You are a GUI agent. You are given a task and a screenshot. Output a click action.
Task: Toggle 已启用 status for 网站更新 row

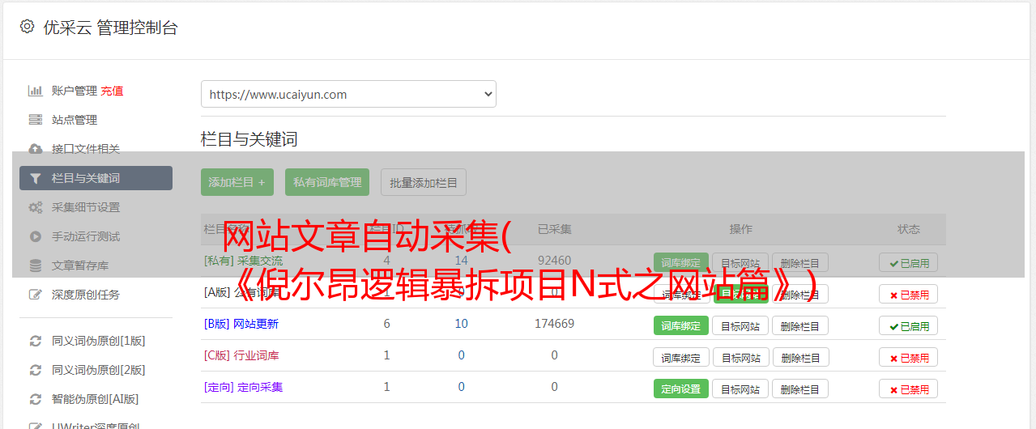pyautogui.click(x=909, y=325)
